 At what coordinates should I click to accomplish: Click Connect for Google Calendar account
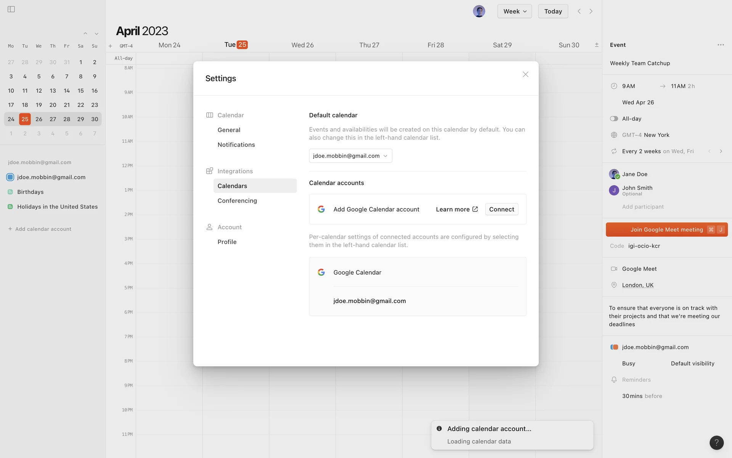coord(501,209)
